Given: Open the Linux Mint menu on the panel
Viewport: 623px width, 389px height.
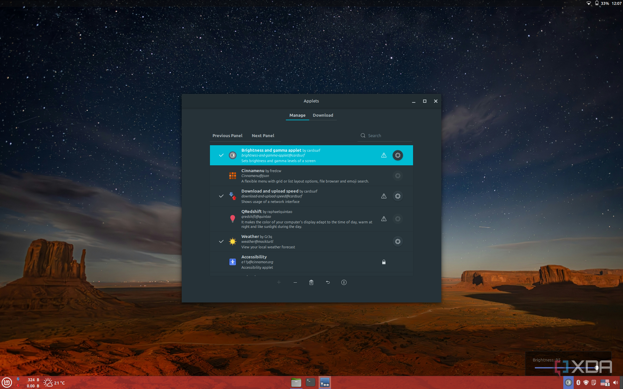Looking at the screenshot, I should coord(7,383).
